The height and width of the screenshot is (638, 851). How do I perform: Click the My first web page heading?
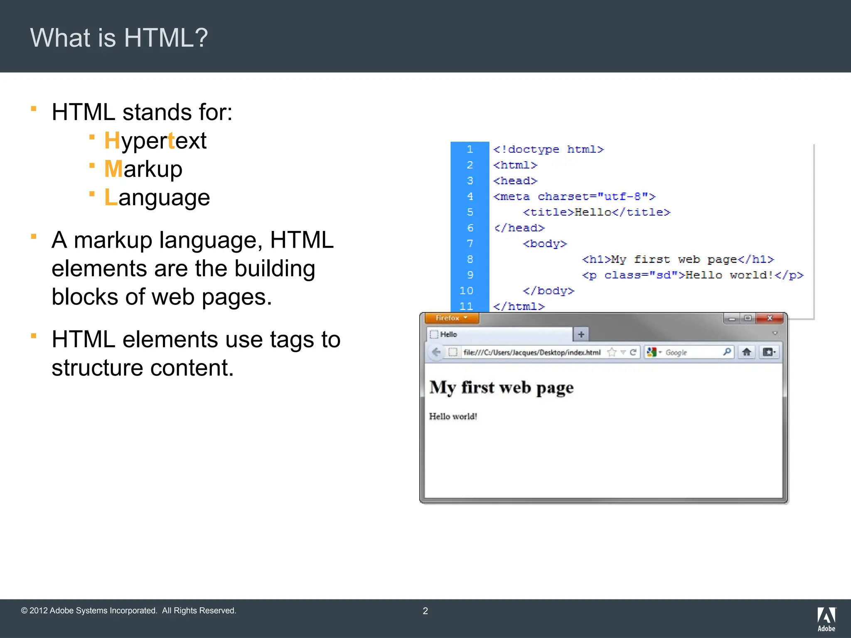(x=502, y=387)
